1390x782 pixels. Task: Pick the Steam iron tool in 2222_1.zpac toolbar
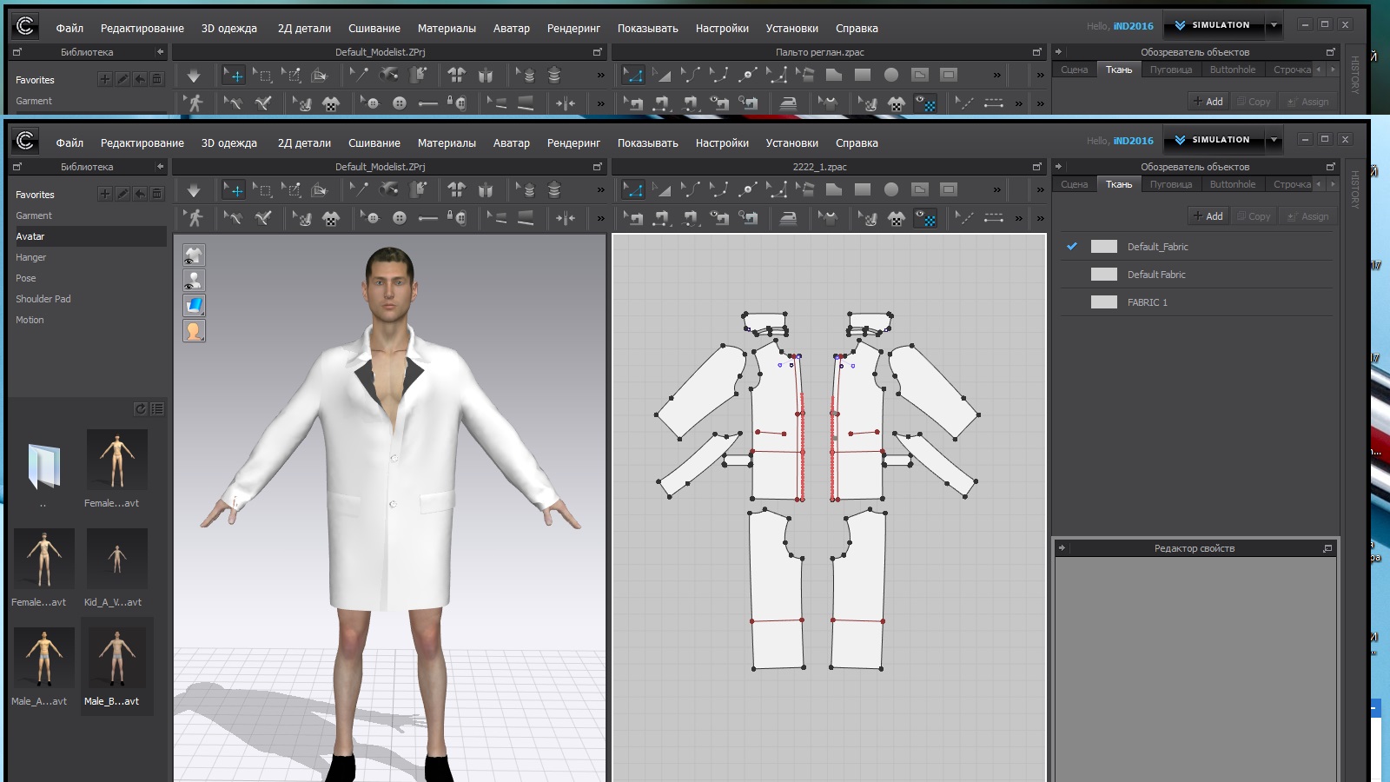coord(788,218)
